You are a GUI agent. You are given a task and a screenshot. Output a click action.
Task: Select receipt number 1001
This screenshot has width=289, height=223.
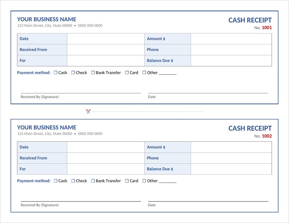click(267, 28)
